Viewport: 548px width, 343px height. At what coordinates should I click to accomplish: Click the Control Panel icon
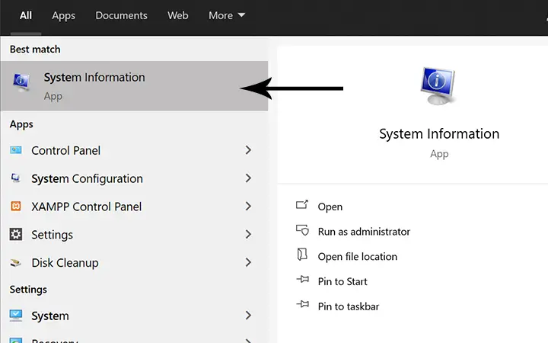(16, 150)
